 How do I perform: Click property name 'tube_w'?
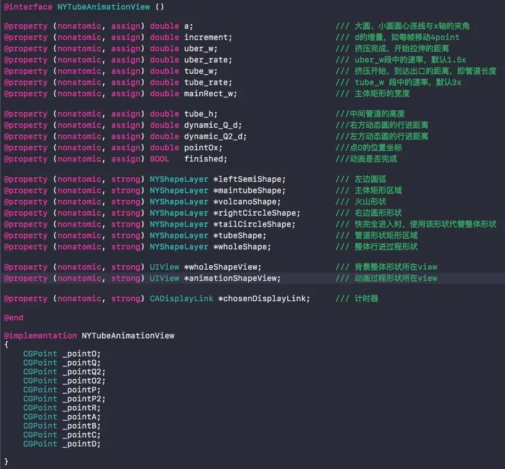(x=198, y=71)
